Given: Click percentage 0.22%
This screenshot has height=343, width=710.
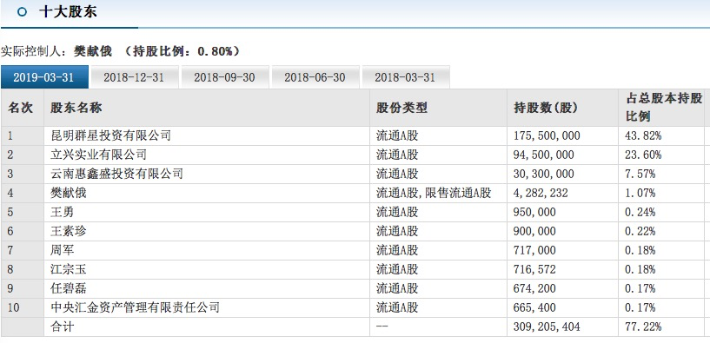Looking at the screenshot, I should coord(640,231).
